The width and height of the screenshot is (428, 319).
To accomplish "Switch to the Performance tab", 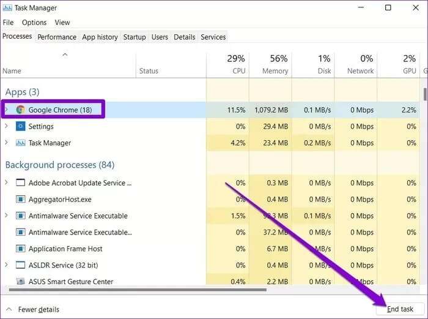I will click(57, 37).
